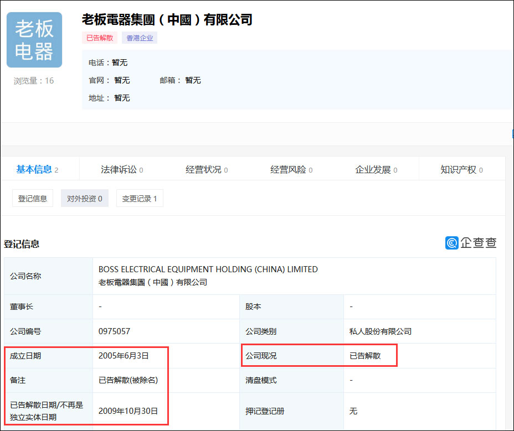
Task: Click the 已告解散 value in the 公司现况 row
Action: point(365,356)
